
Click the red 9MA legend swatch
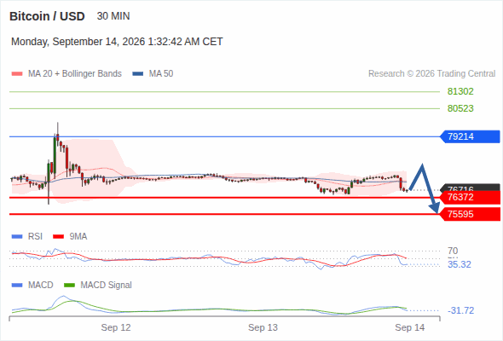[58, 237]
